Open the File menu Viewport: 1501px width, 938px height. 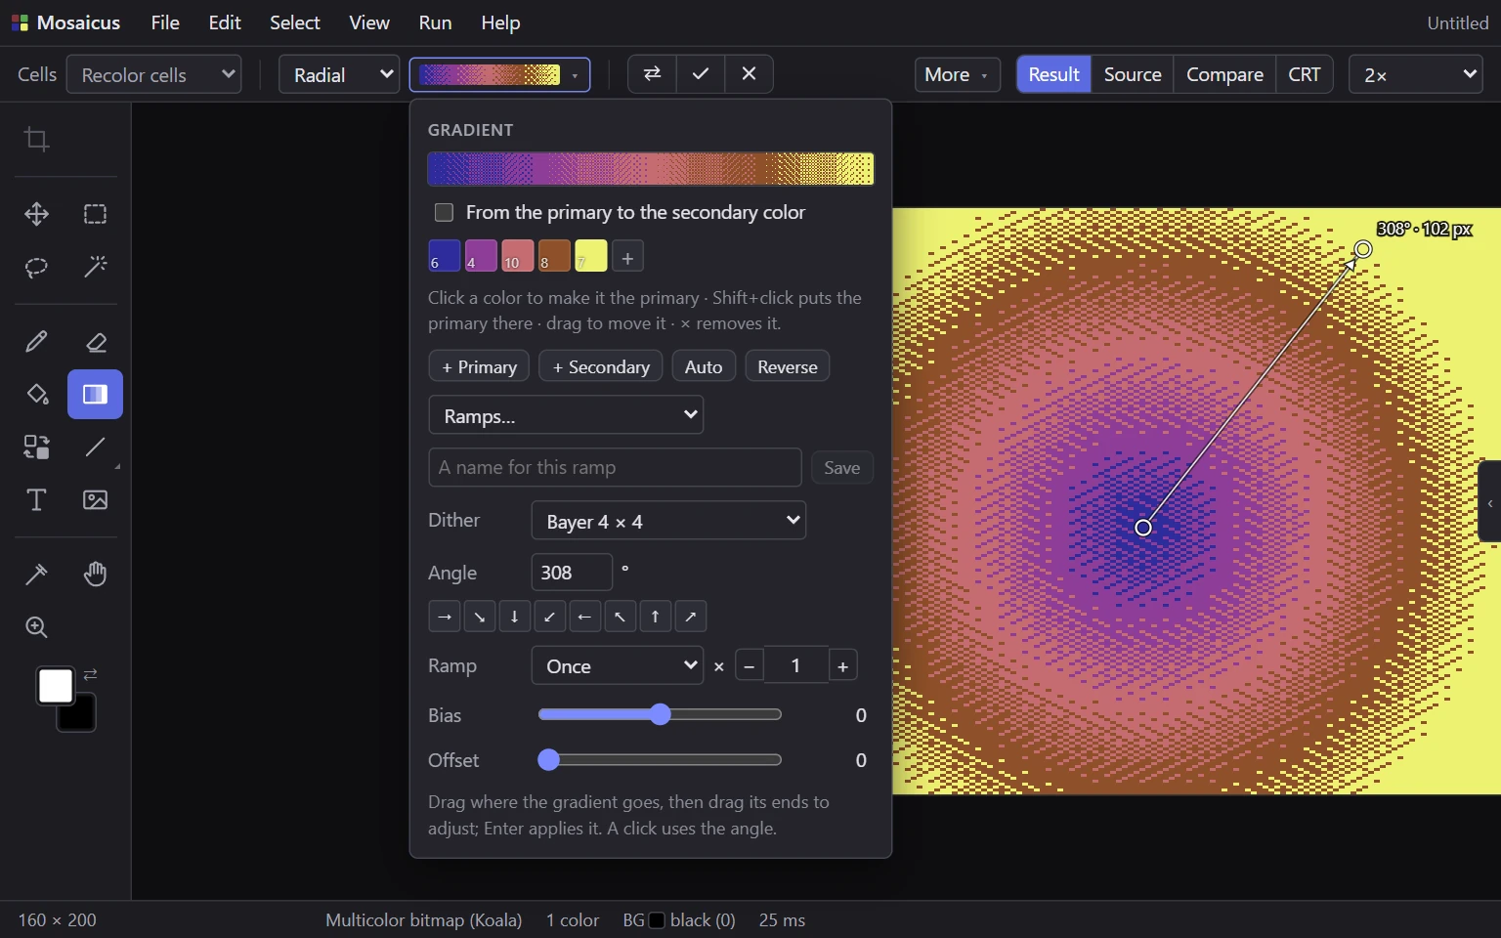(165, 22)
